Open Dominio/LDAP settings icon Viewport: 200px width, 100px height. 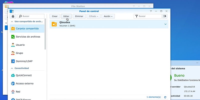[13, 61]
